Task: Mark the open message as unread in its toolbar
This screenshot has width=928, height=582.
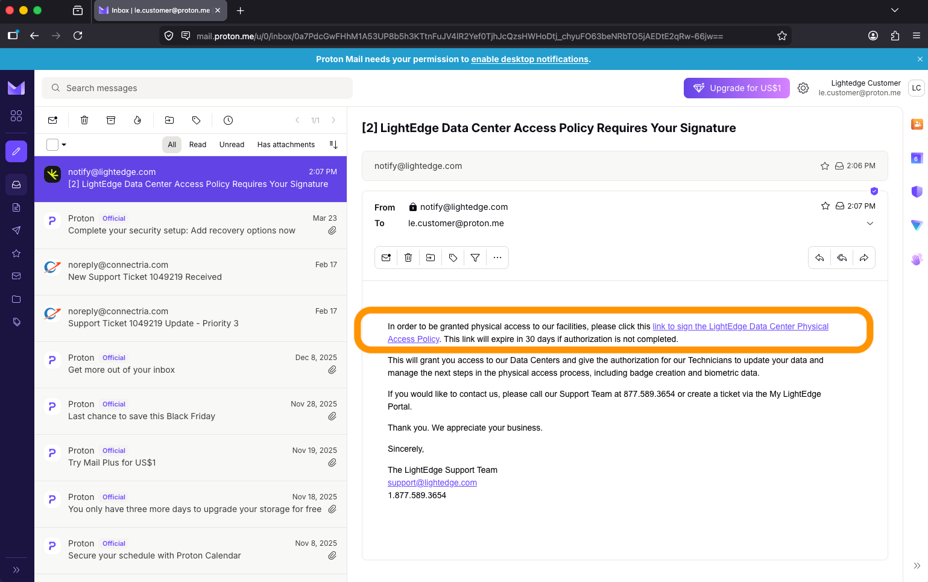Action: coord(386,258)
